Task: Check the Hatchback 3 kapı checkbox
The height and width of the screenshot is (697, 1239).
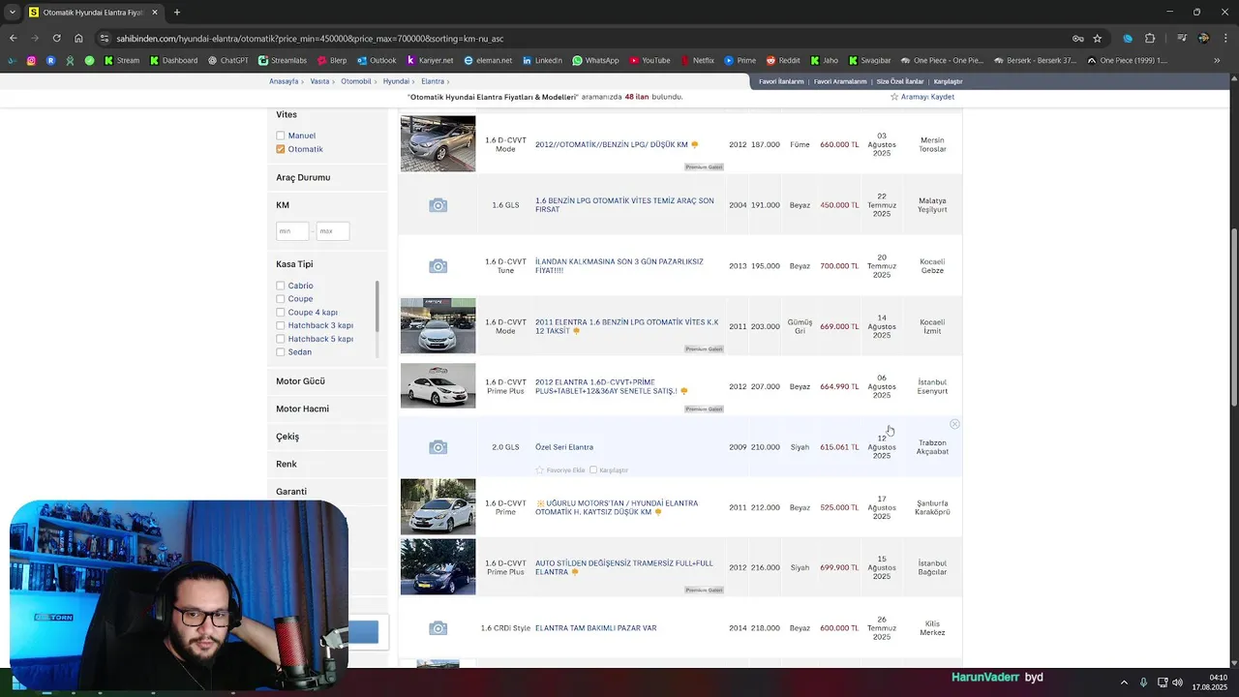Action: (281, 325)
